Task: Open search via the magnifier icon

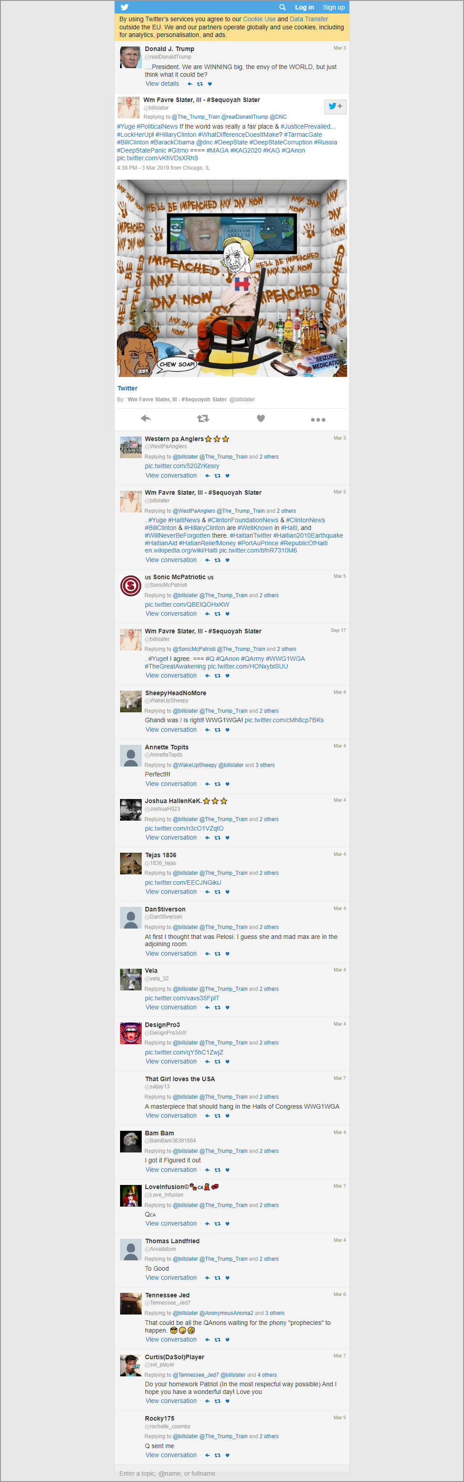Action: point(282,7)
